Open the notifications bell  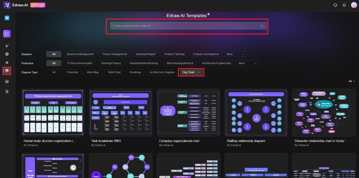344,5
